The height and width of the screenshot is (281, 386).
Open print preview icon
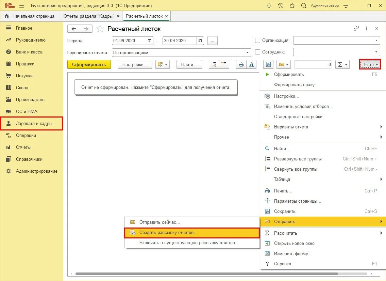251,64
